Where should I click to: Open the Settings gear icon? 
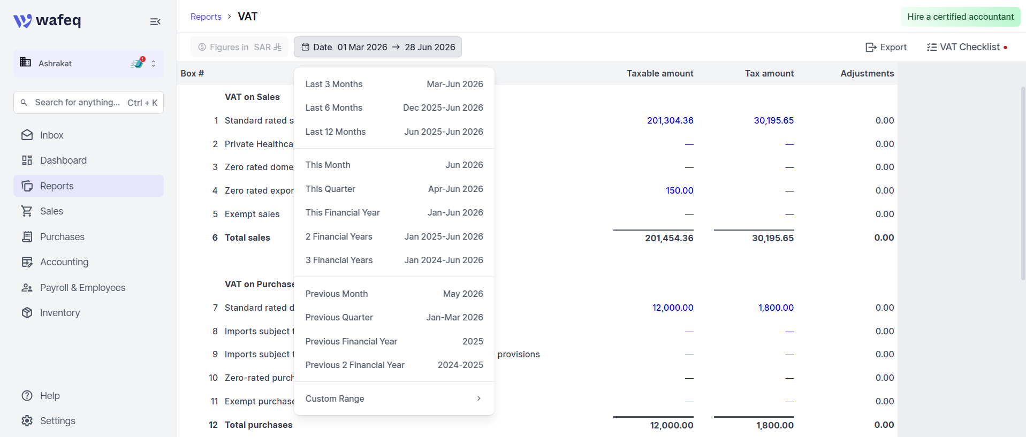(27, 421)
